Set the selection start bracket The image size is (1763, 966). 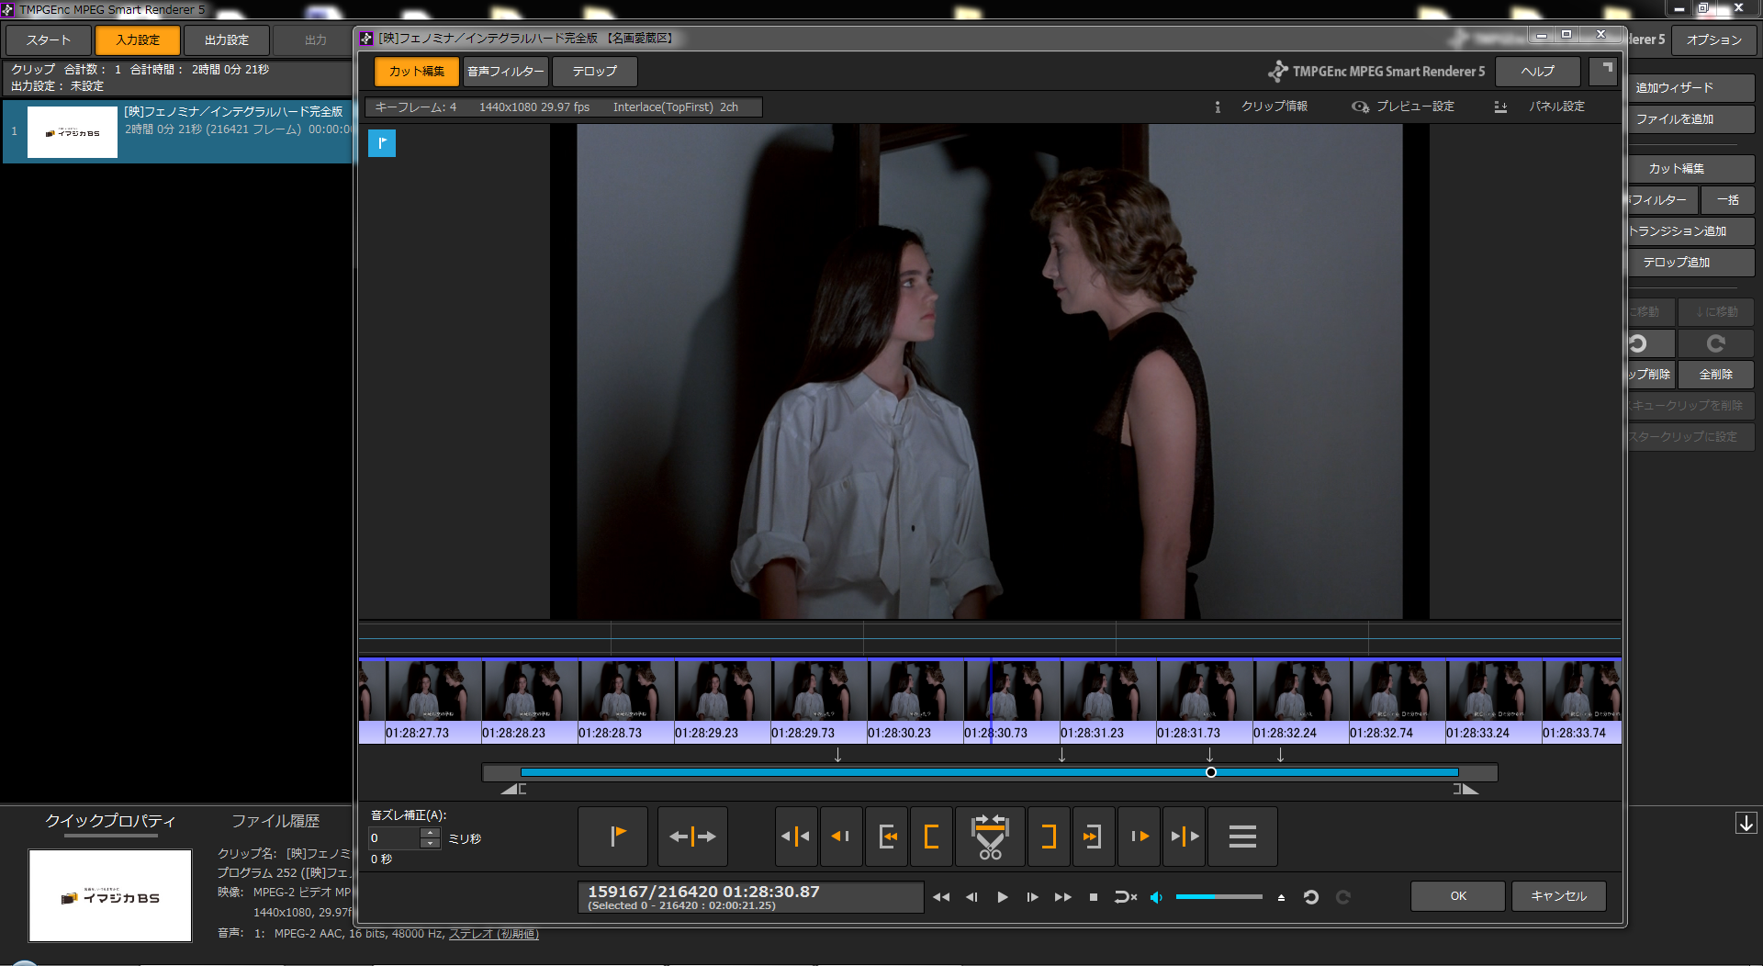point(931,837)
